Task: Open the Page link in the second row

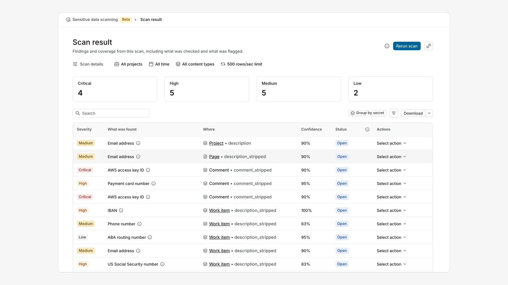Action: point(214,156)
